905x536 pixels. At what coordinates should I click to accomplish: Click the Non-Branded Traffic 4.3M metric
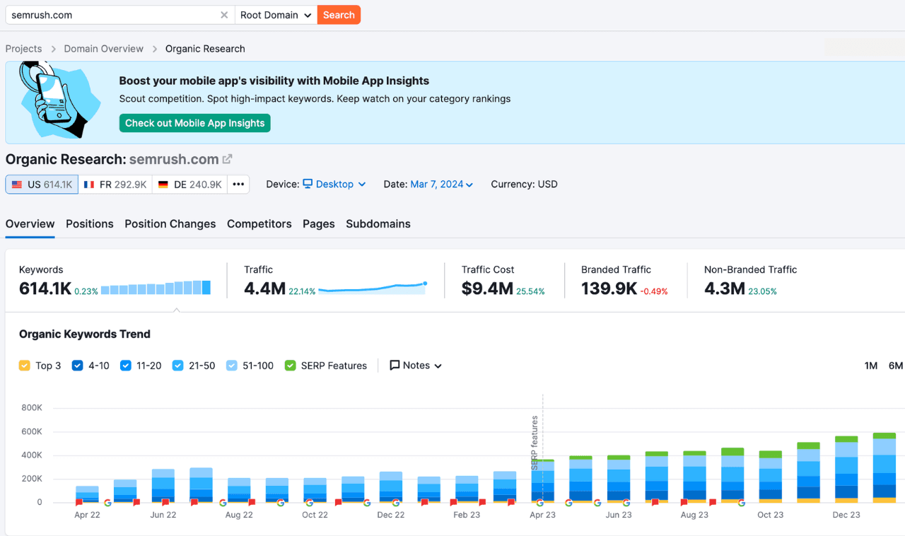click(725, 288)
